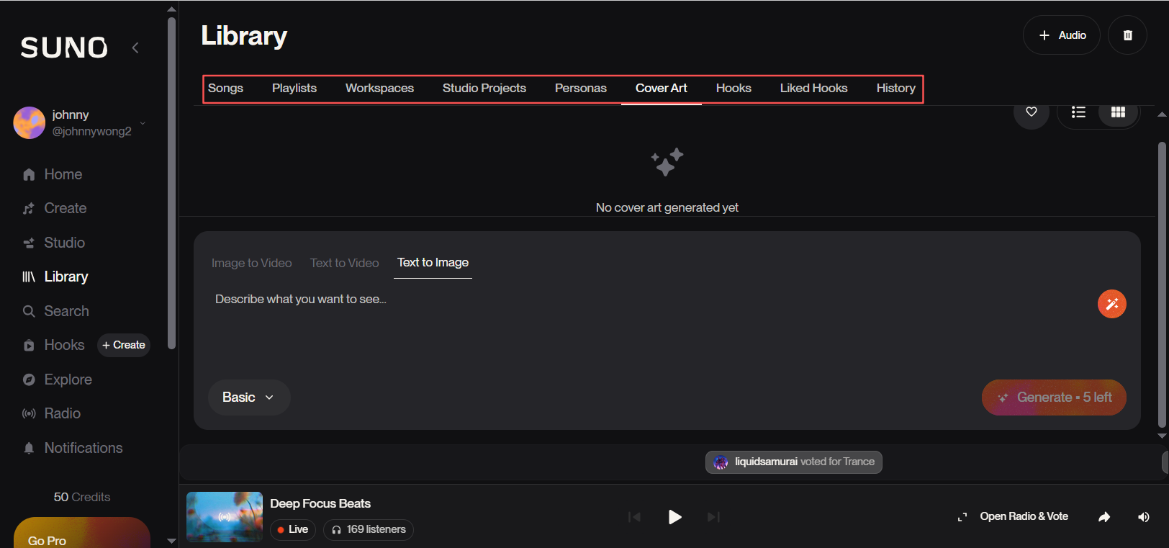Viewport: 1169px width, 548px height.
Task: Switch to the Studio Projects tab
Action: pyautogui.click(x=484, y=88)
